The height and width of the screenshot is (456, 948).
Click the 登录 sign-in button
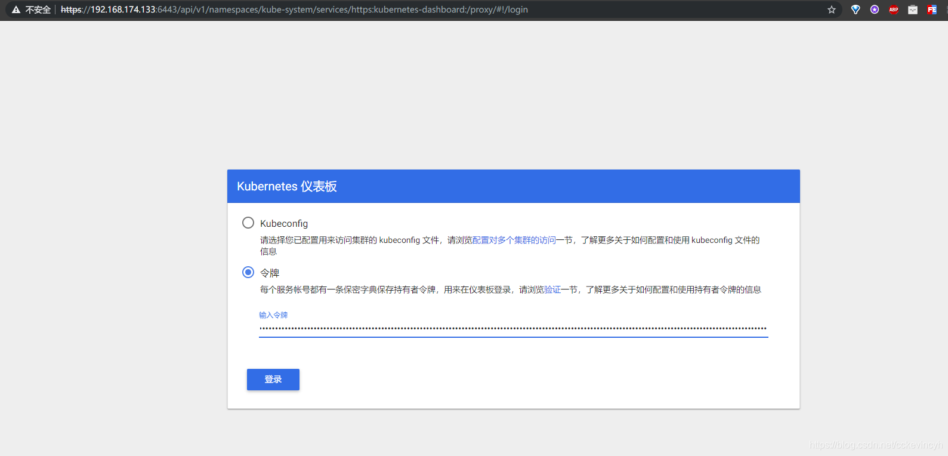coord(273,380)
